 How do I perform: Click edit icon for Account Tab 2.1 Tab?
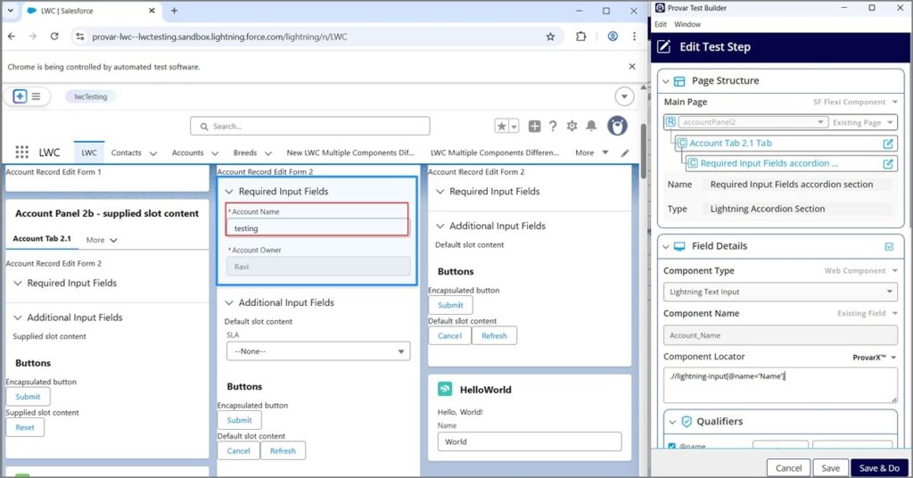click(888, 143)
